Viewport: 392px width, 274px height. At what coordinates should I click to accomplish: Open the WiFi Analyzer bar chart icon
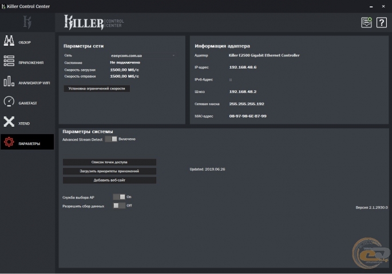9,81
